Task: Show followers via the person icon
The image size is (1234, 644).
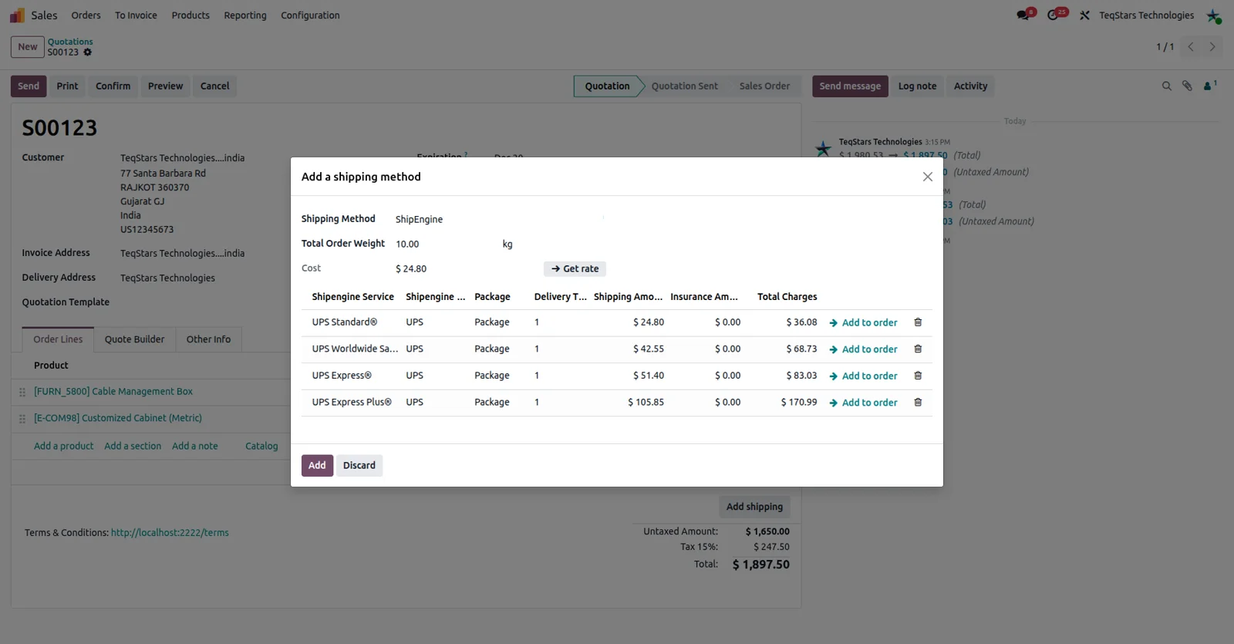Action: pos(1209,86)
